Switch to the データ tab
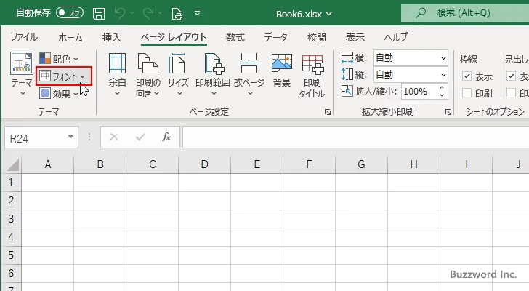The image size is (529, 291). coord(275,37)
